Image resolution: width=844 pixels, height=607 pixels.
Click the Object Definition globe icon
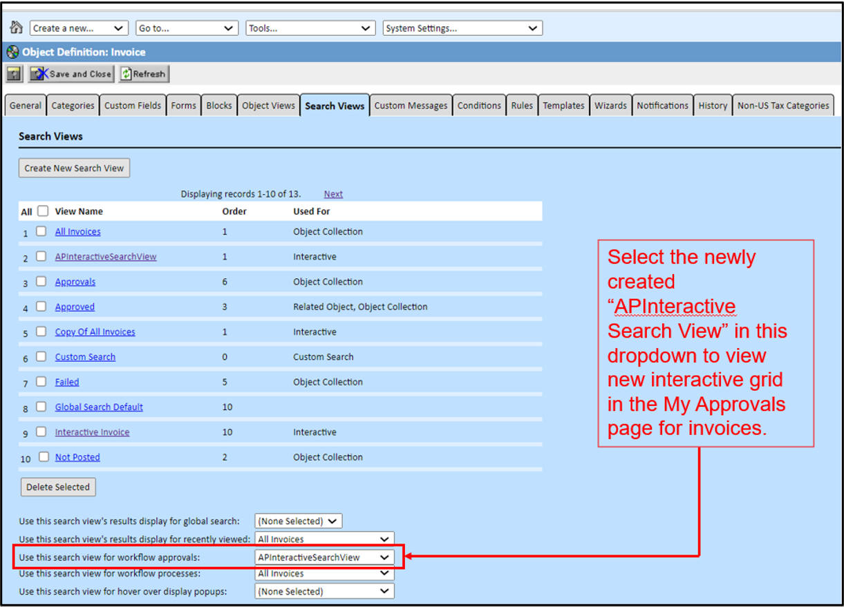point(12,52)
